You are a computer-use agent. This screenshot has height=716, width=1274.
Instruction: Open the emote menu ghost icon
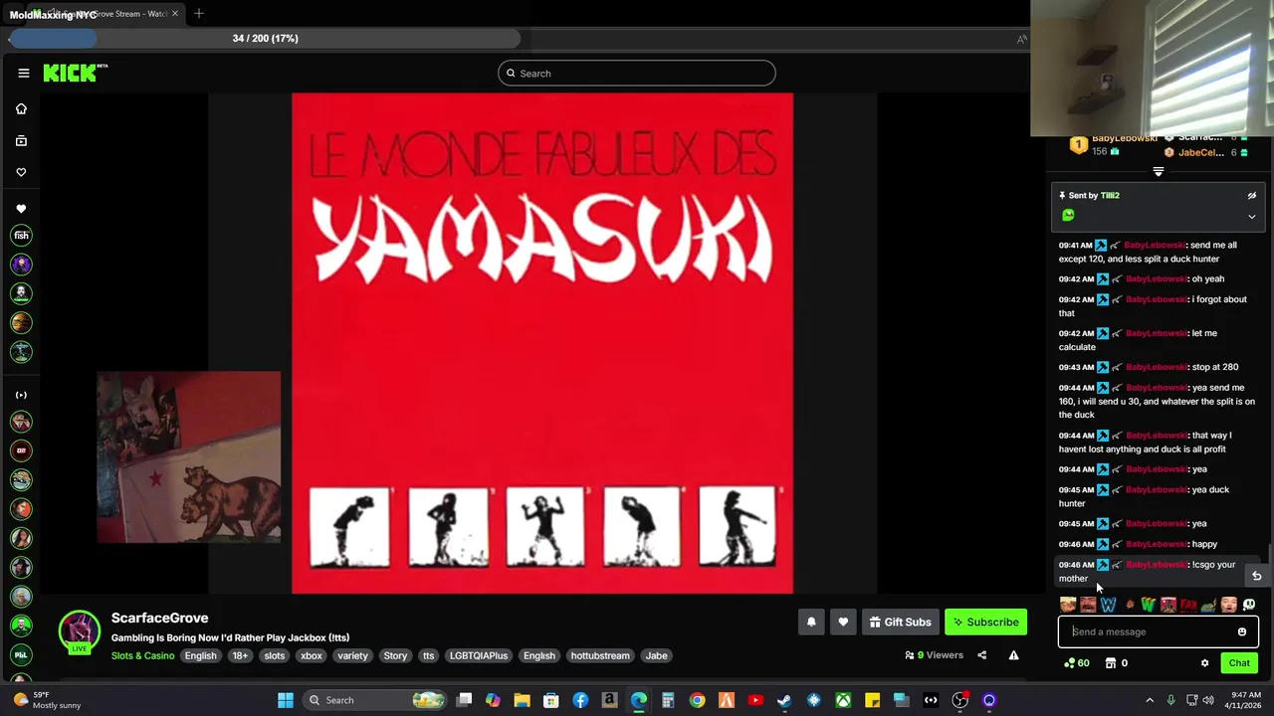pyautogui.click(x=1249, y=605)
